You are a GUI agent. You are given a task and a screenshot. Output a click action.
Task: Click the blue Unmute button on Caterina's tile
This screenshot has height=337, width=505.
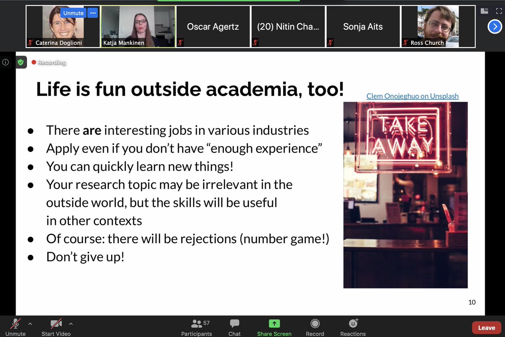coord(73,13)
